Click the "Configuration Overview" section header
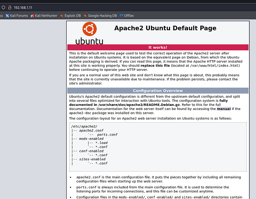The height and width of the screenshot is (199, 256). (158, 91)
